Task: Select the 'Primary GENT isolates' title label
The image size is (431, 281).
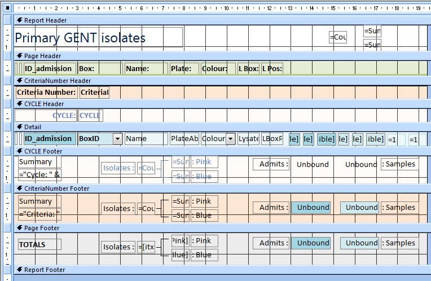Action: [x=99, y=37]
